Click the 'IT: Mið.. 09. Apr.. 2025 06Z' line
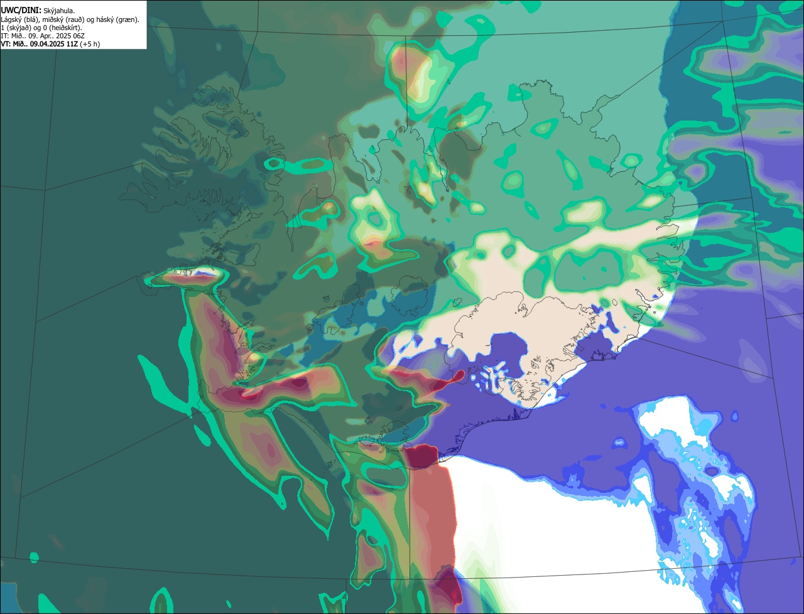Image resolution: width=804 pixels, height=614 pixels. pyautogui.click(x=43, y=36)
